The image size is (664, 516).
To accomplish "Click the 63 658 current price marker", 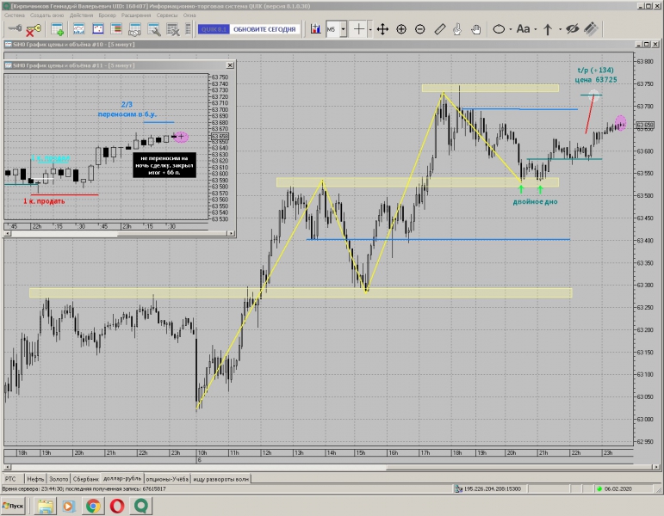I will pyautogui.click(x=644, y=126).
